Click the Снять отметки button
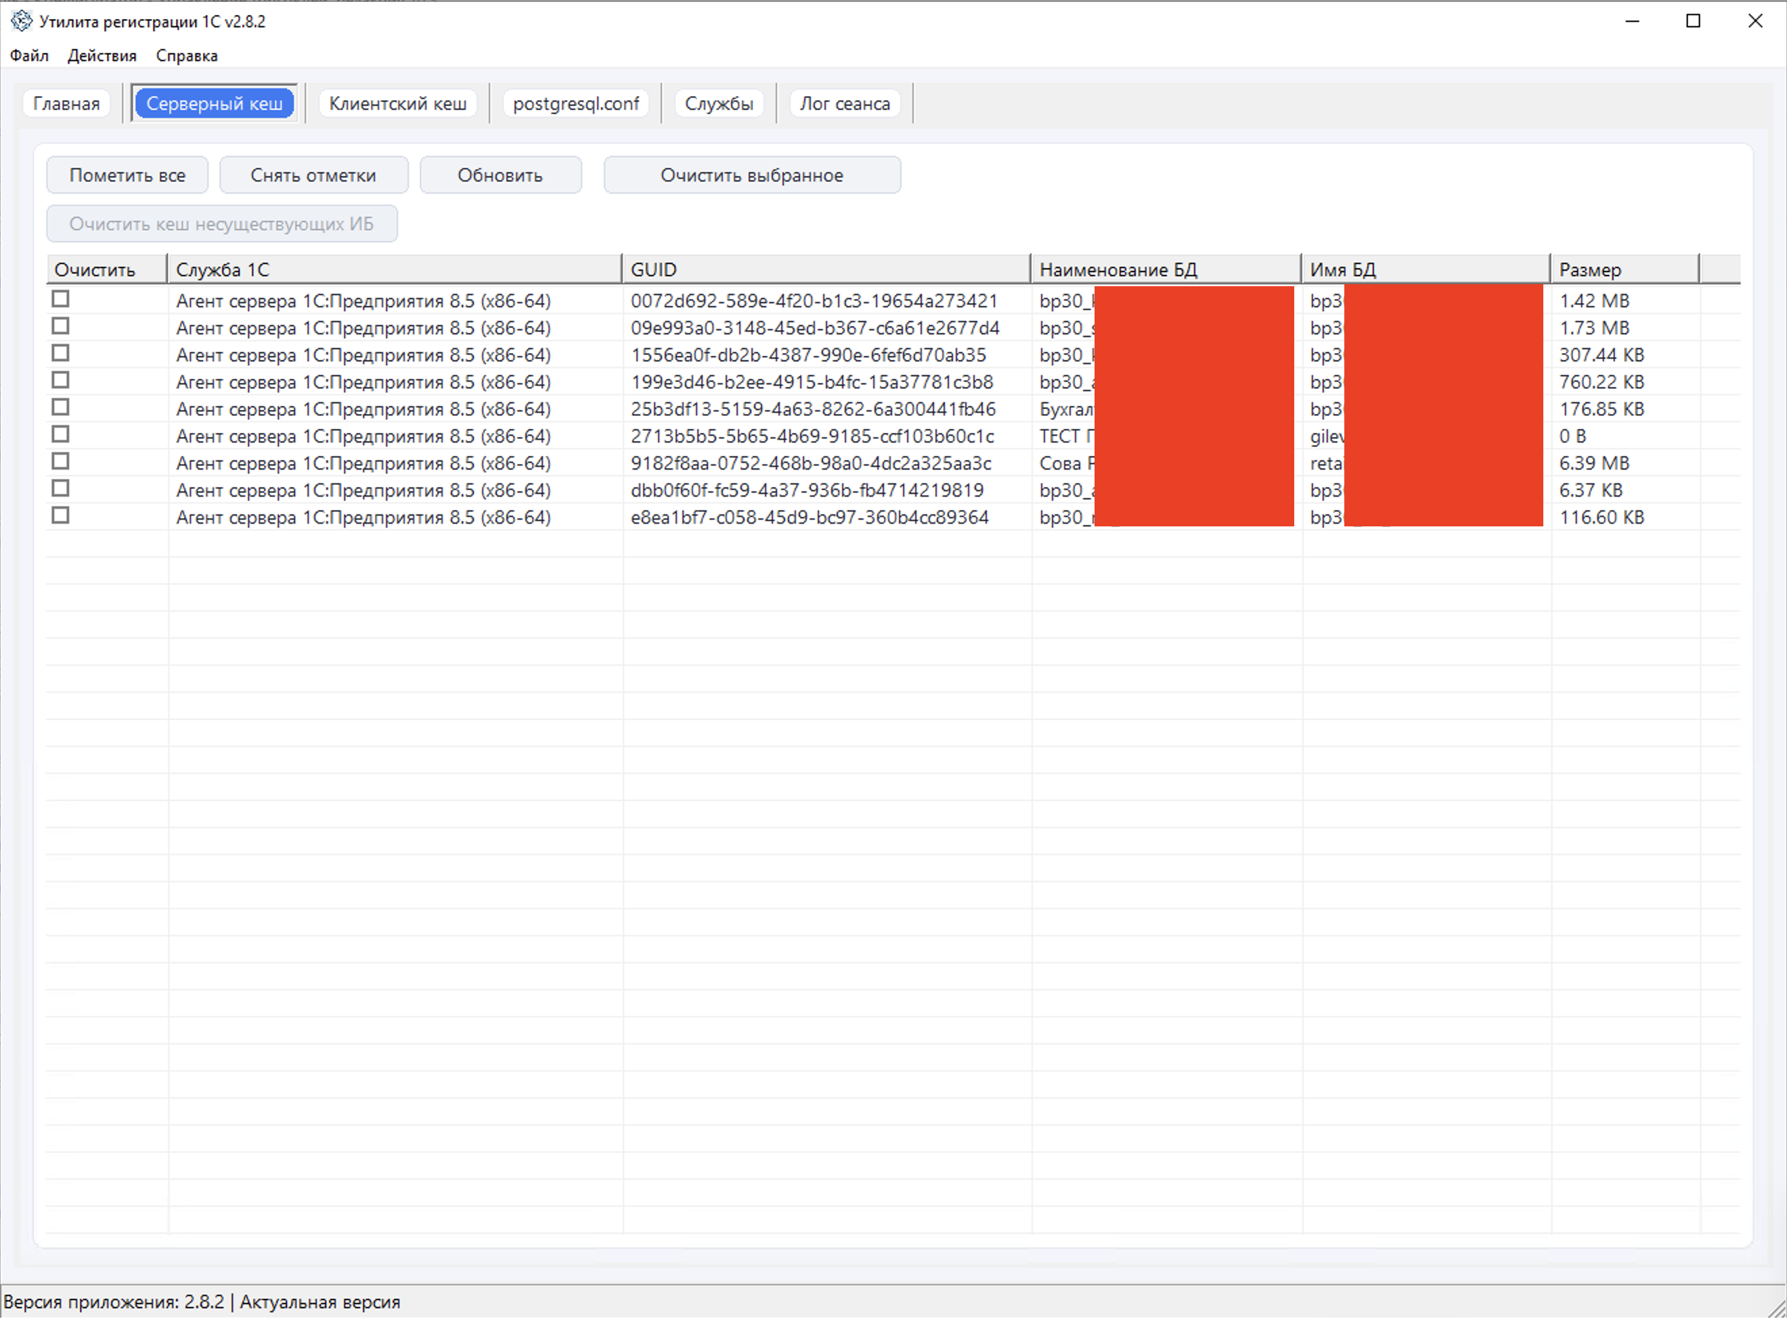 pos(313,175)
